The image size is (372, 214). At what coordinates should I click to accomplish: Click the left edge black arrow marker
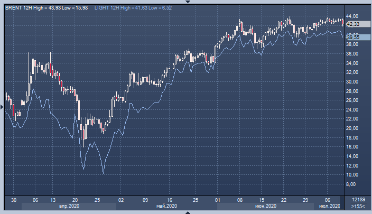(x=2, y=107)
